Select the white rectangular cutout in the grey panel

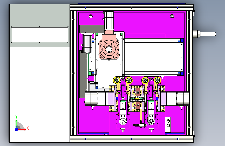pos(40,35)
